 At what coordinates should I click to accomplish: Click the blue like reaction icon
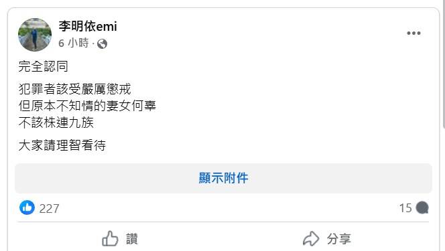click(x=27, y=207)
